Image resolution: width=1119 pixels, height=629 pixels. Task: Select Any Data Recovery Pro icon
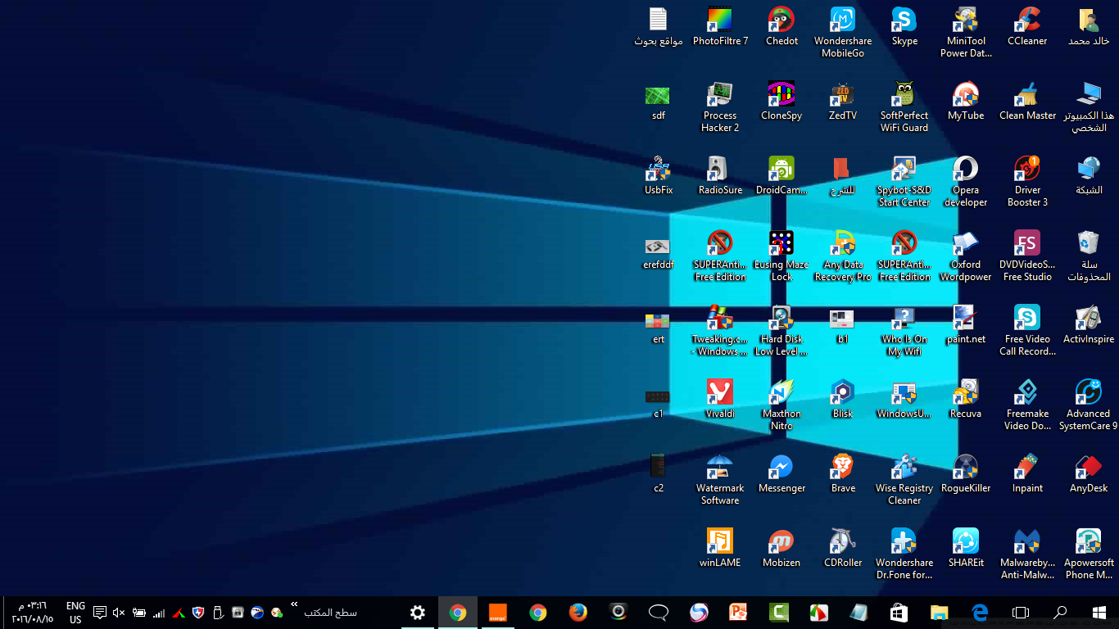[843, 256]
